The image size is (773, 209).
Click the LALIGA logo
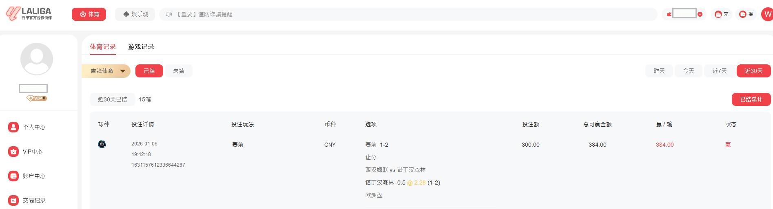(29, 13)
